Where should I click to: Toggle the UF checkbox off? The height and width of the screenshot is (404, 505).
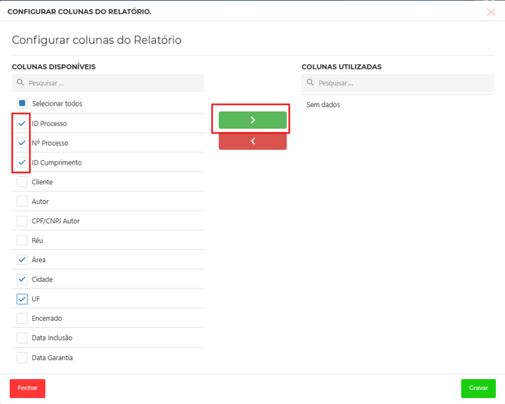[23, 299]
